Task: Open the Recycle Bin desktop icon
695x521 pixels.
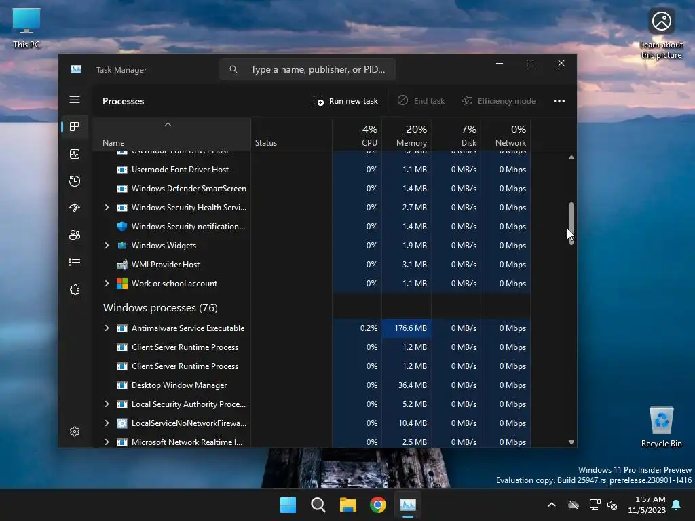Action: (661, 427)
